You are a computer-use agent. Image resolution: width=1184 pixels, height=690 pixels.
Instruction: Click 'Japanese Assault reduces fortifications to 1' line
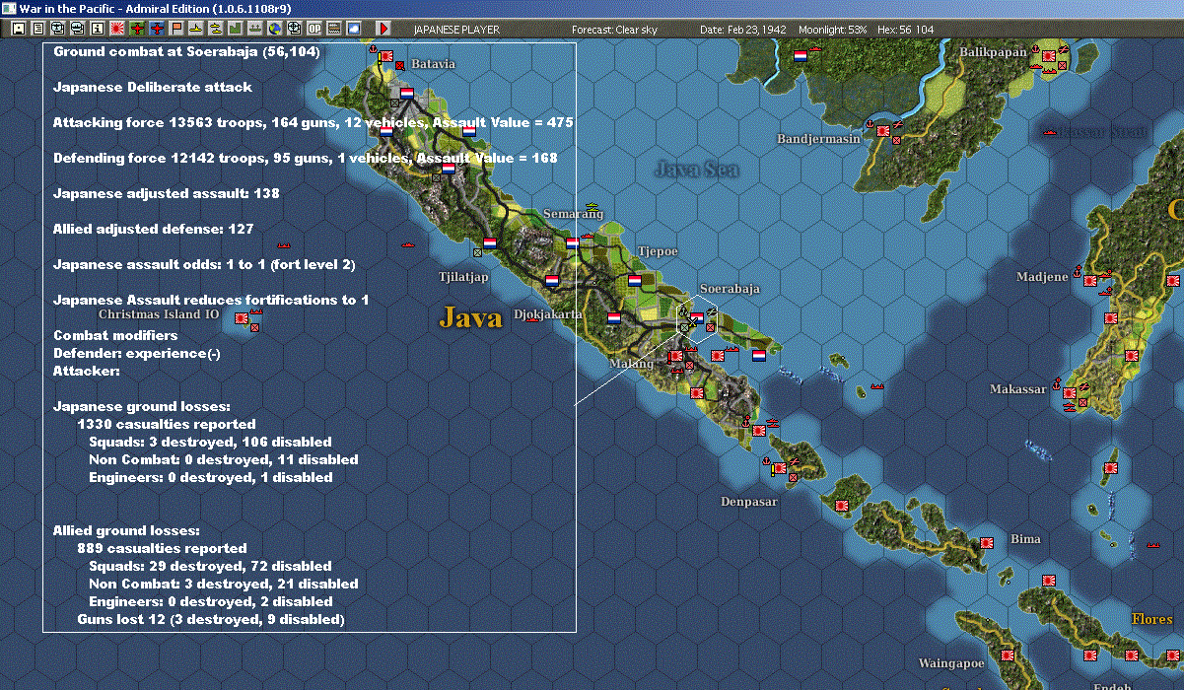(211, 300)
